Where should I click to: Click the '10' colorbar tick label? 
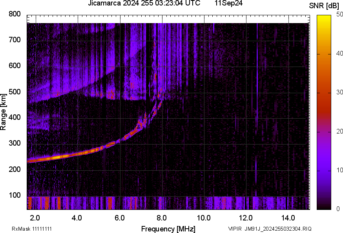340,170
